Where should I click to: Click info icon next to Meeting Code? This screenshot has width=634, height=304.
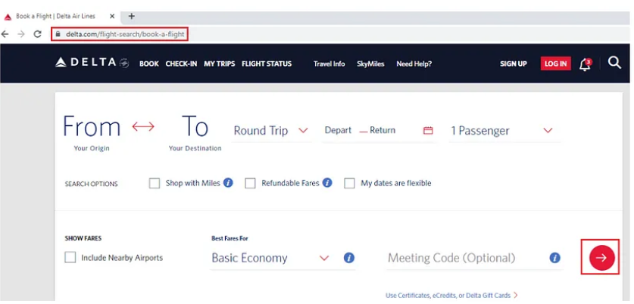coord(554,258)
